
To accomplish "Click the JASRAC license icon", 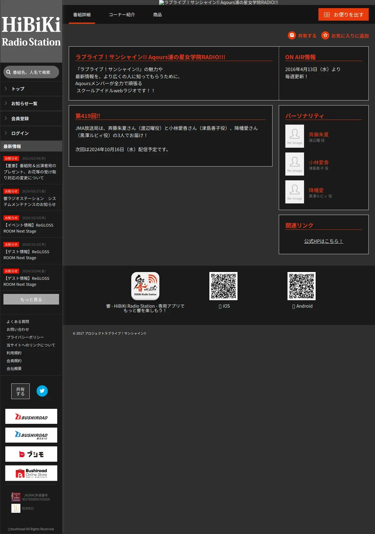I will tap(16, 497).
